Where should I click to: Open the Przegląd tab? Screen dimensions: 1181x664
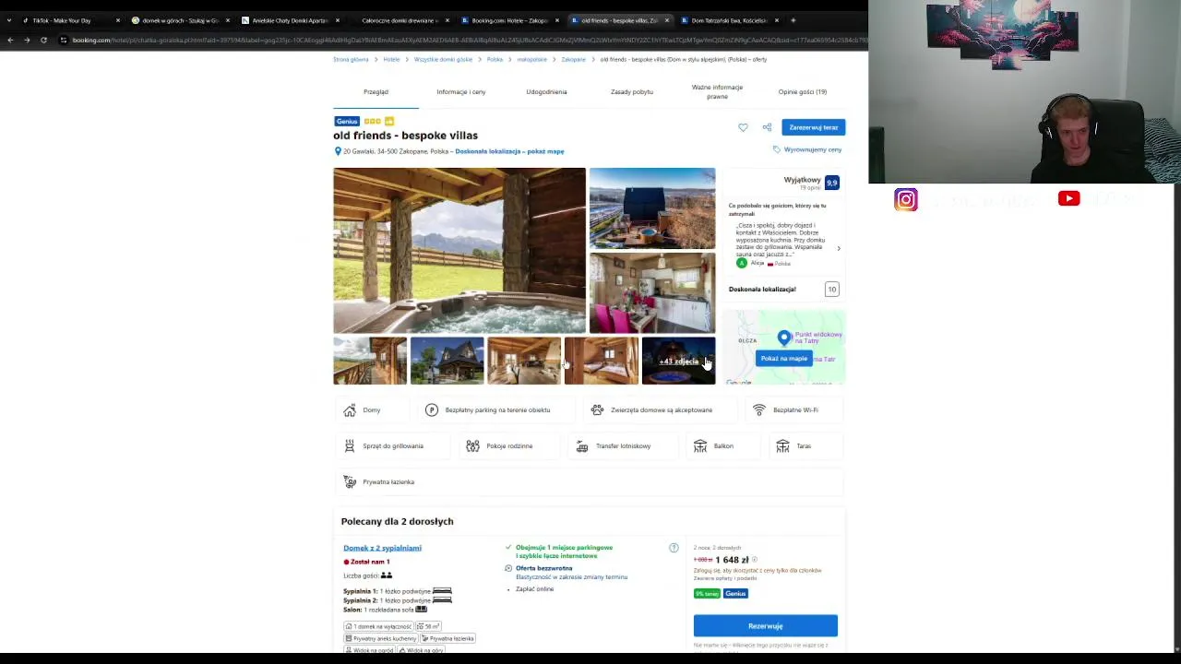[x=376, y=92]
